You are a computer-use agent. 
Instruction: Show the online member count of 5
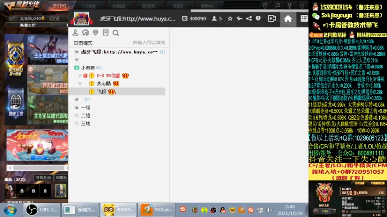tap(217, 18)
